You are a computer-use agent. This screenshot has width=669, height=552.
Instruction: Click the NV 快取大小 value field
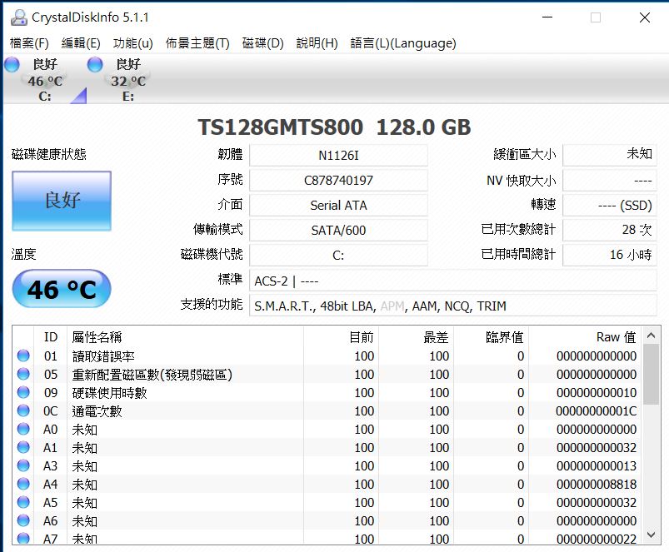610,181
